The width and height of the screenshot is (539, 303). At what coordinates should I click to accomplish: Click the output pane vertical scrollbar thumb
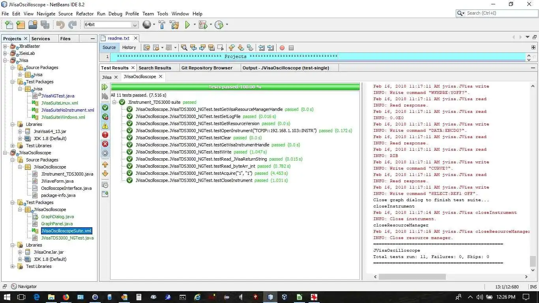533,261
